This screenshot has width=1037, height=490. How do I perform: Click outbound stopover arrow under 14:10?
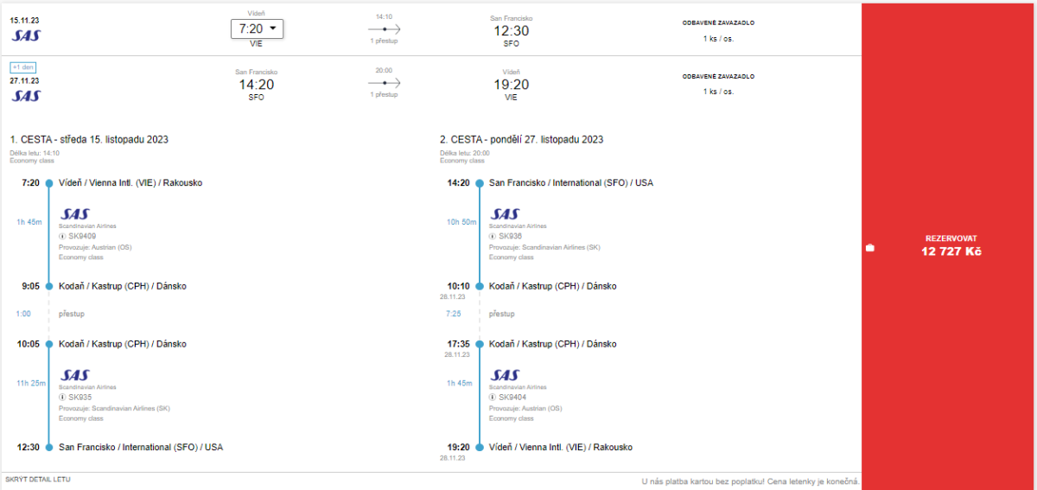[384, 29]
